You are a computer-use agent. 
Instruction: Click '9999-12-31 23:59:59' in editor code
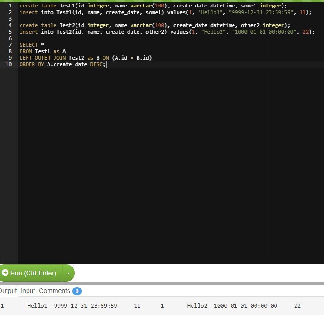[261, 12]
